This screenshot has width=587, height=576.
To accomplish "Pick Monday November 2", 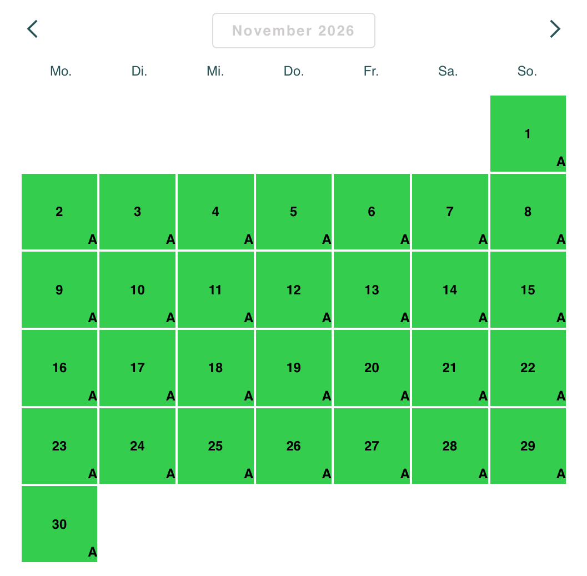I will (x=59, y=212).
